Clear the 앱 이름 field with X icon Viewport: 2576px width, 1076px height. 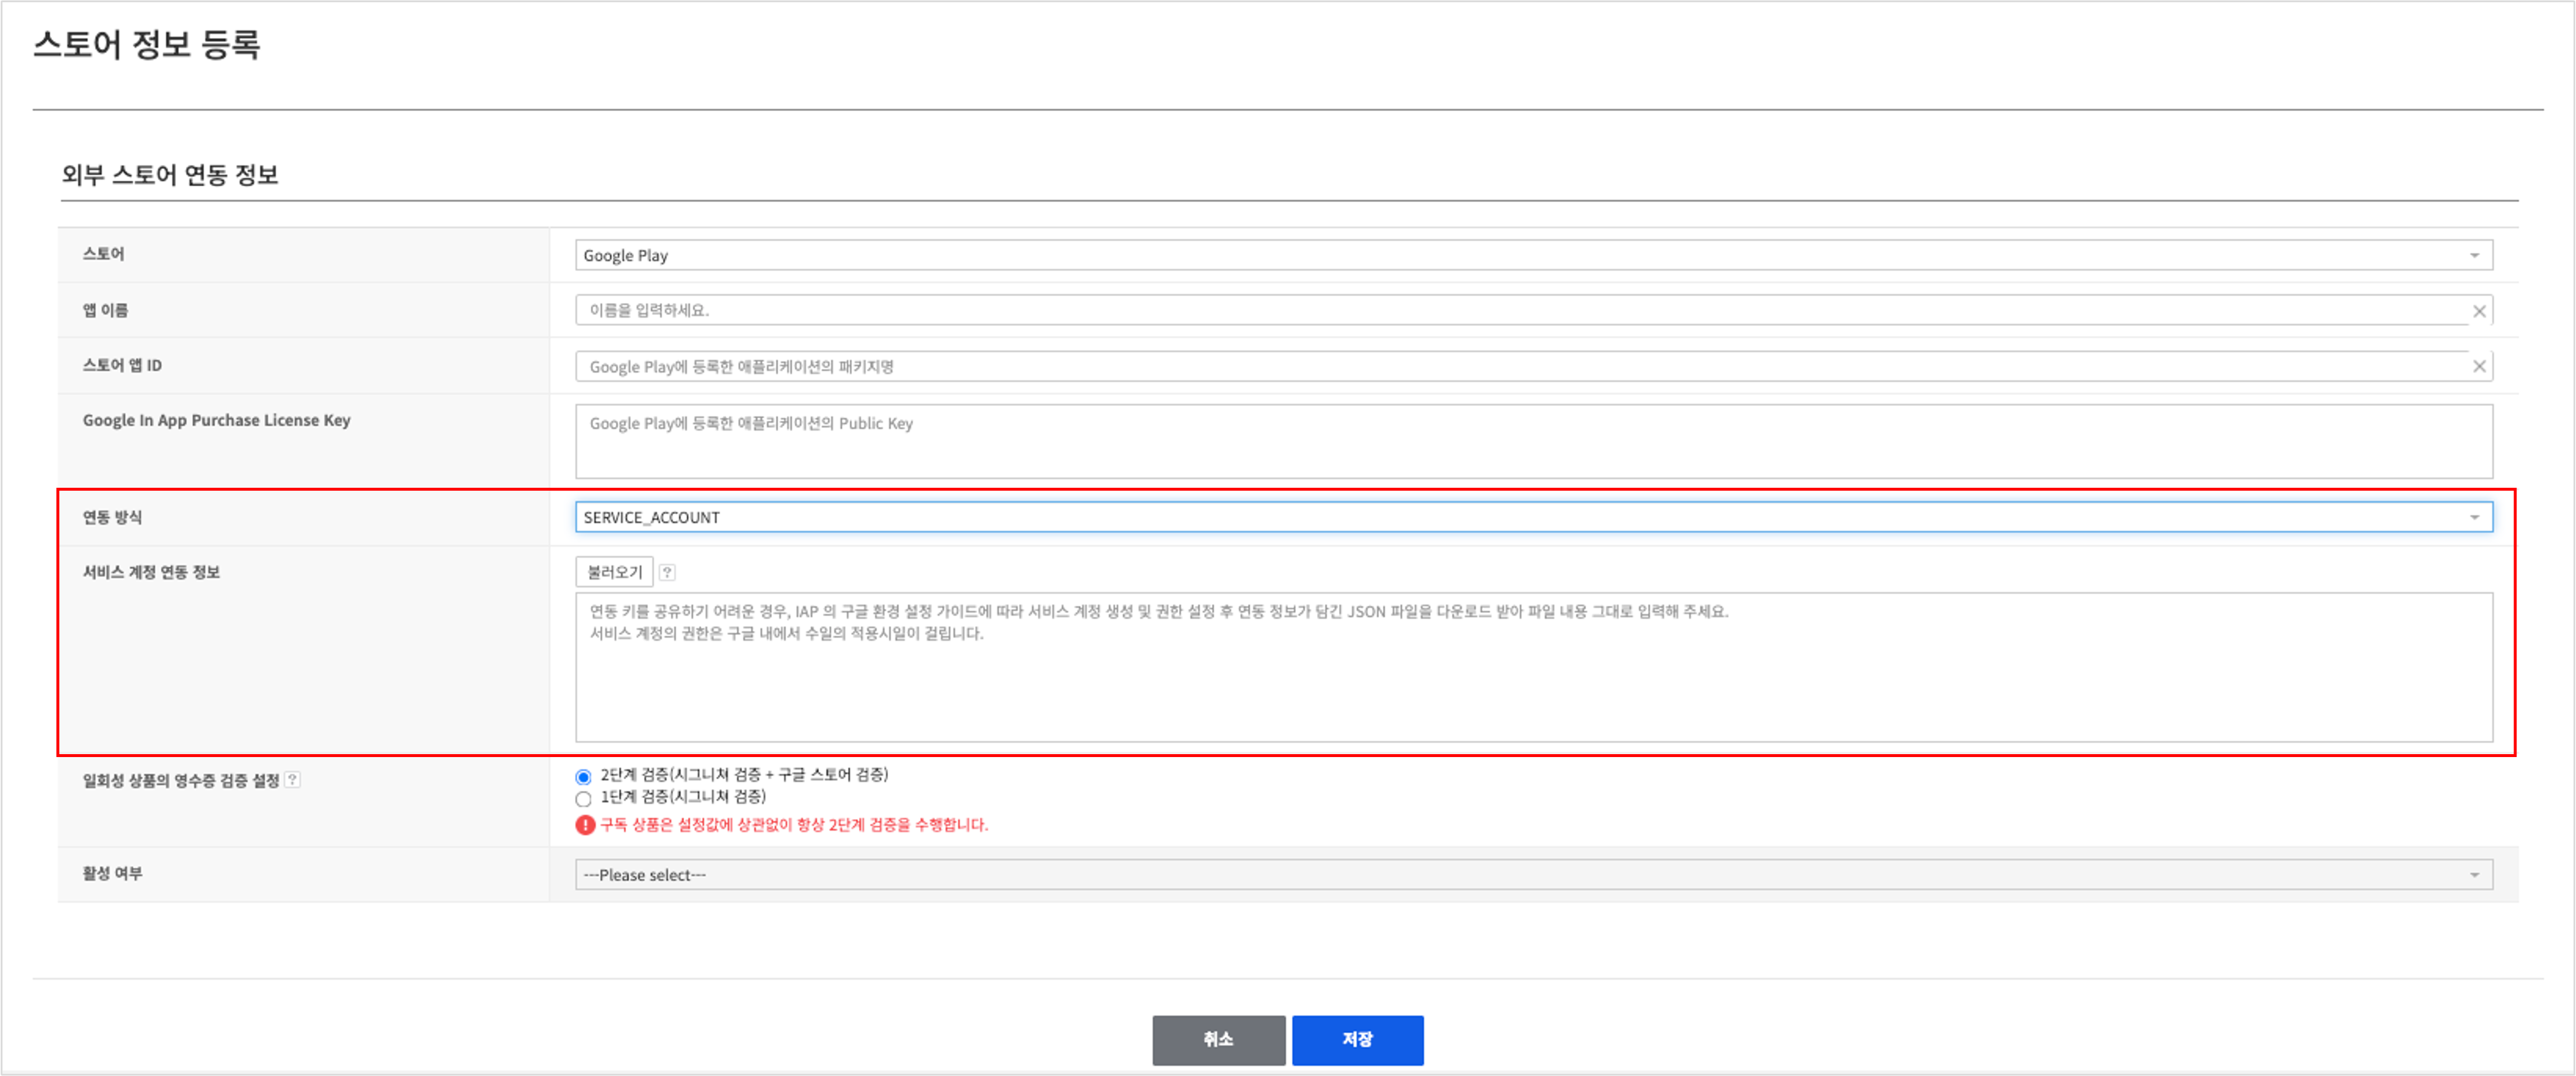pos(2479,311)
